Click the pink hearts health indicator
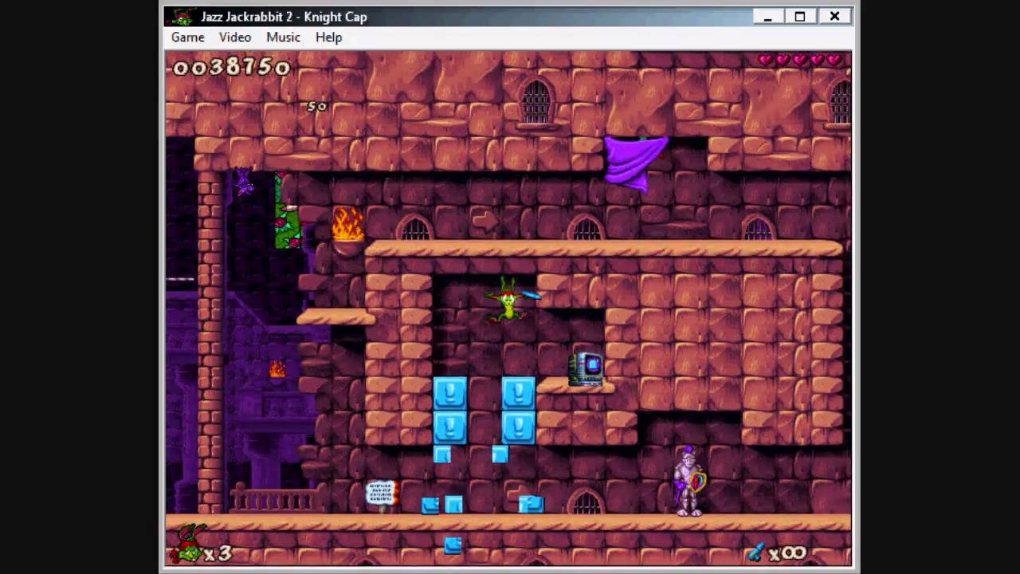Image resolution: width=1020 pixels, height=574 pixels. tap(799, 61)
